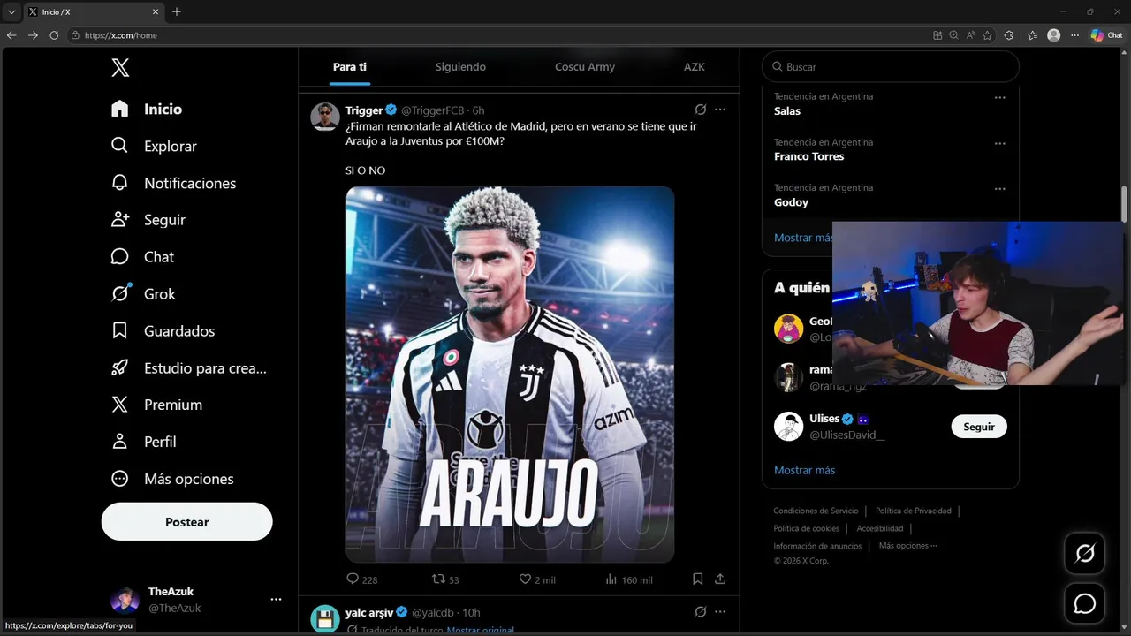1131x636 pixels.
Task: Click the Buscar search field
Action: tap(891, 66)
